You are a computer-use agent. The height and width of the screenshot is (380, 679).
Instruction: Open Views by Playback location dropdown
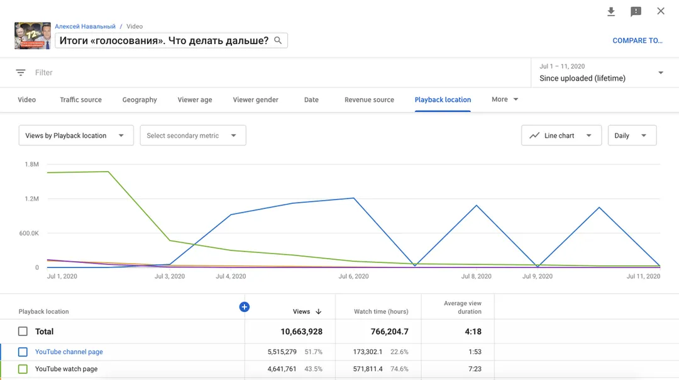click(x=76, y=136)
